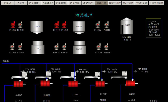
Task: Click pump P1315B icon
Action: pos(106,47)
